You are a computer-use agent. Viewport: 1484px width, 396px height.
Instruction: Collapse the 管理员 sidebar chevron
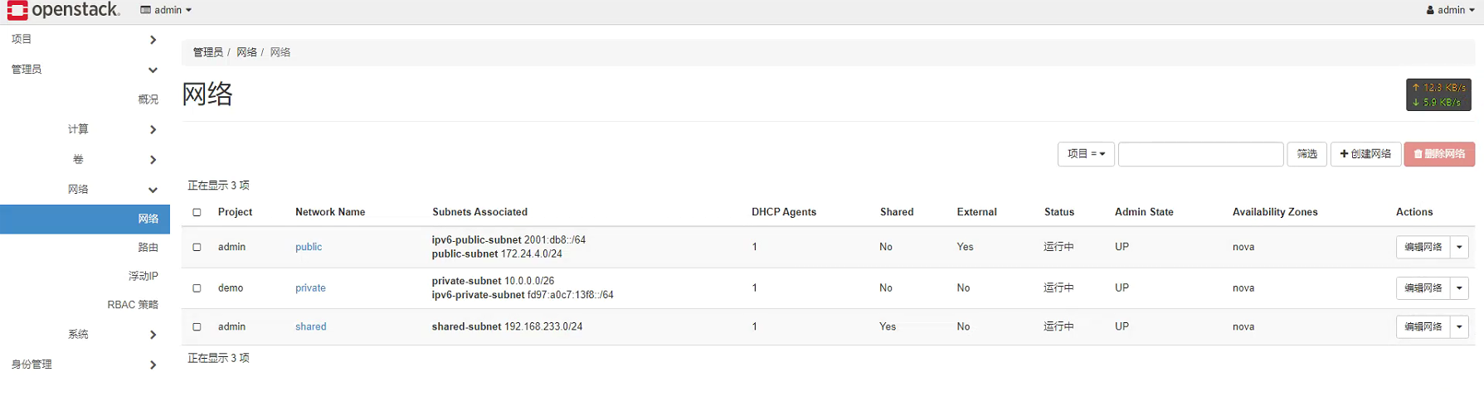[153, 70]
